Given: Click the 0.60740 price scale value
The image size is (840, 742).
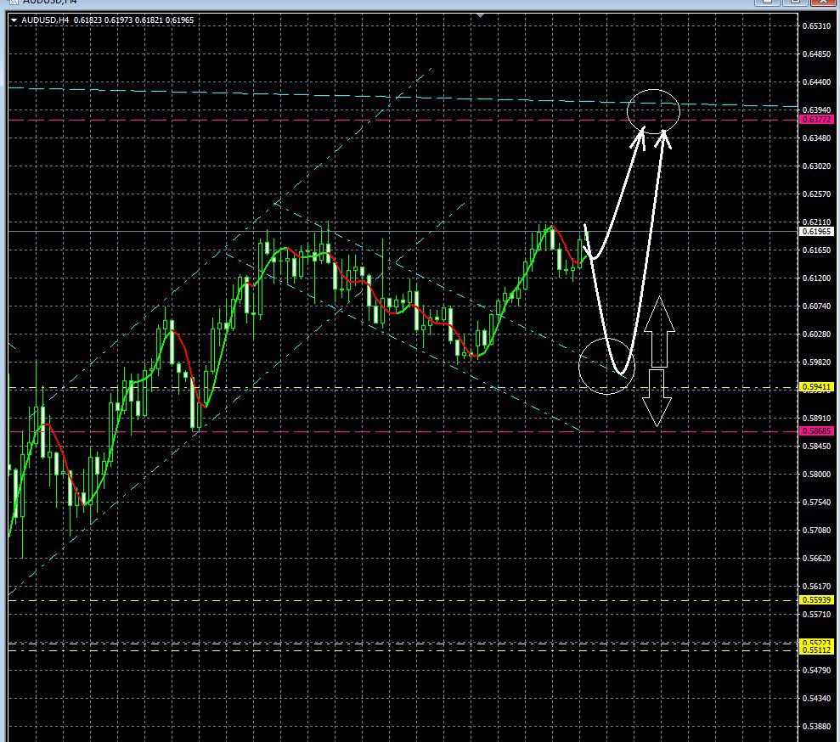Looking at the screenshot, I should [x=816, y=306].
